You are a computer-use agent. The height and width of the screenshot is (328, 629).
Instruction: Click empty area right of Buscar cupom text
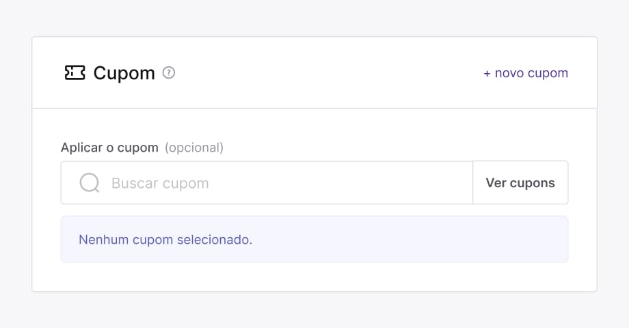pos(341,183)
